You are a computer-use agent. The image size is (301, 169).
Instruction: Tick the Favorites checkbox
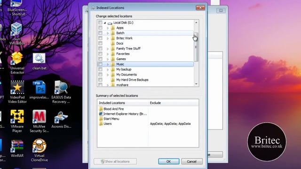pos(100,54)
